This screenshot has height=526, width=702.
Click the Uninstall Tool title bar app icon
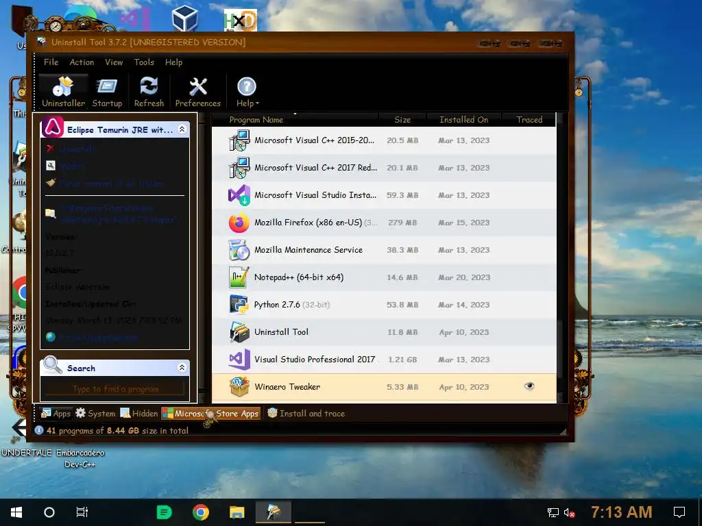tap(42, 42)
